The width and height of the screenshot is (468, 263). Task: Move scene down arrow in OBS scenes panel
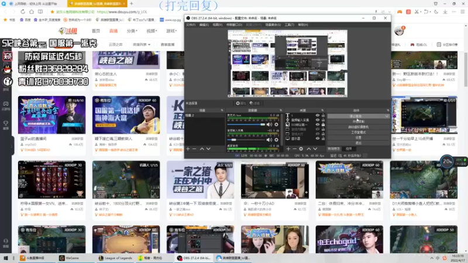[208, 148]
